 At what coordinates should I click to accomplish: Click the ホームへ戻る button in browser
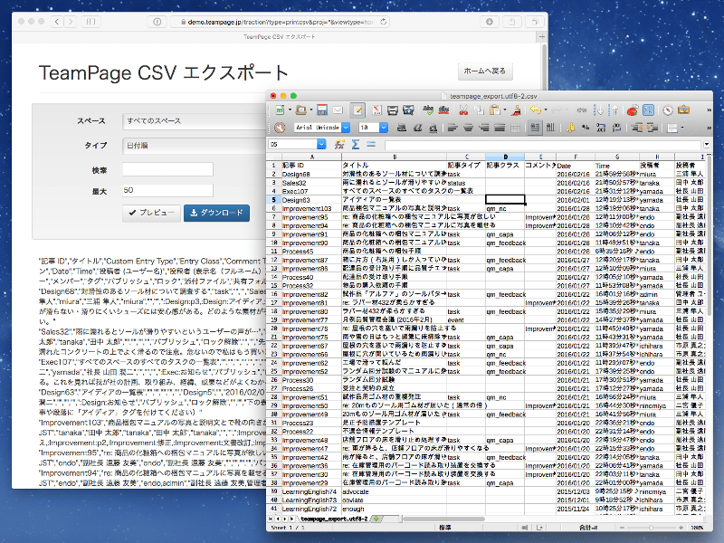[x=485, y=71]
